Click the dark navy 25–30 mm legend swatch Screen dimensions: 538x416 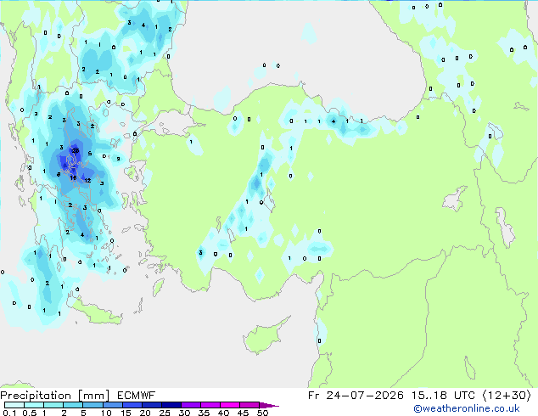(x=171, y=405)
